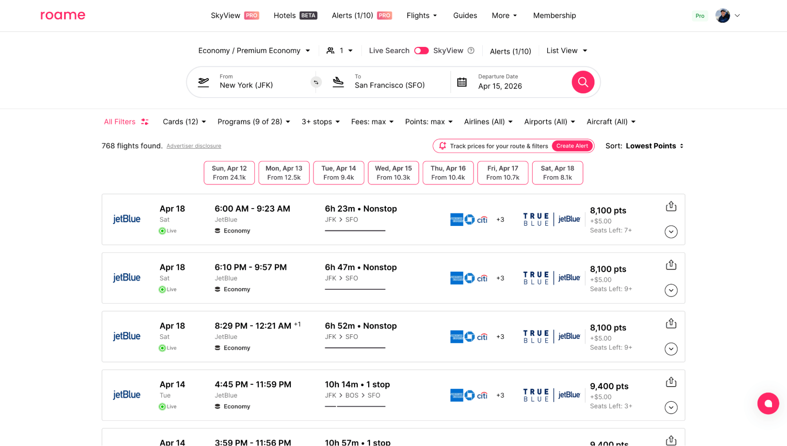
Task: Open the departure date calendar icon
Action: point(462,82)
